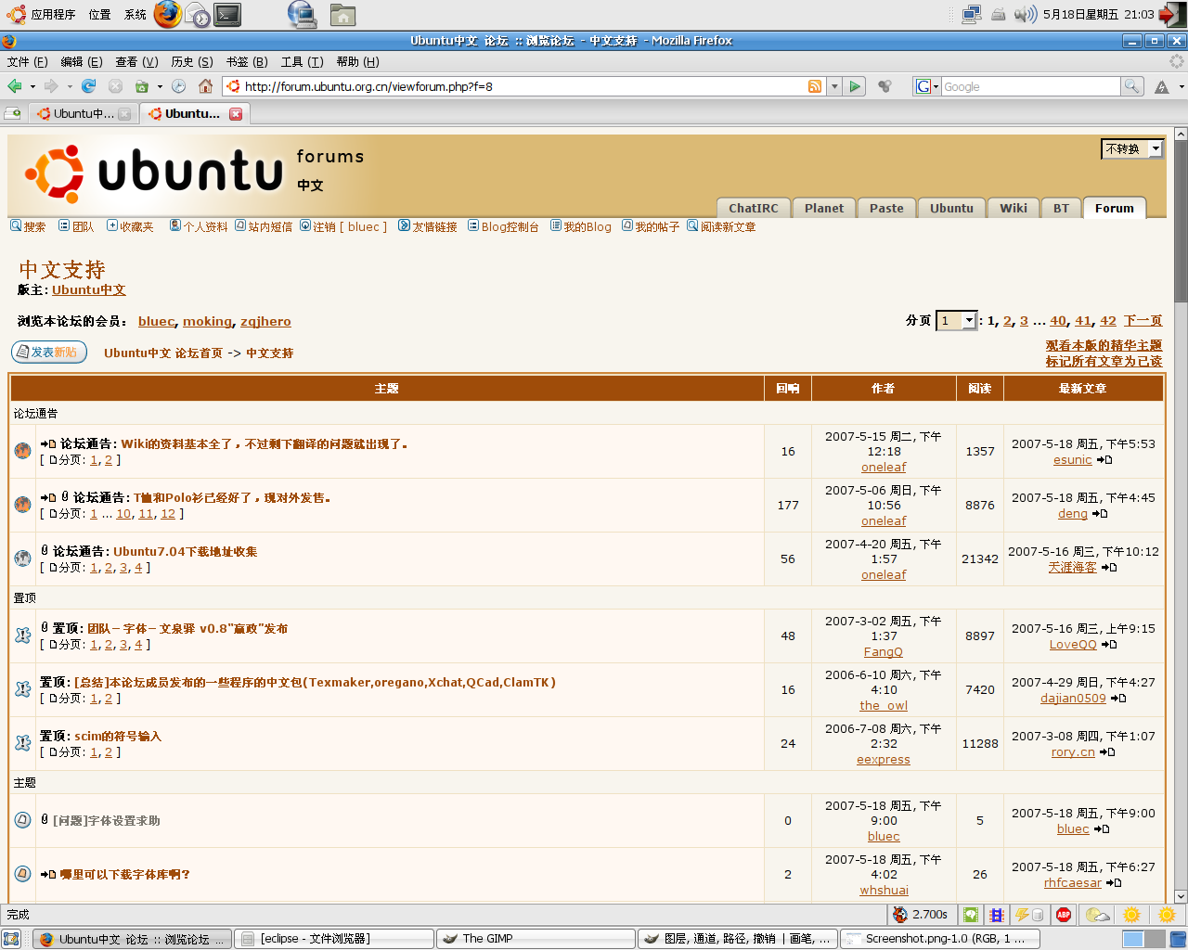Click the red logout icon in top panel
This screenshot has width=1188, height=950.
1171,14
